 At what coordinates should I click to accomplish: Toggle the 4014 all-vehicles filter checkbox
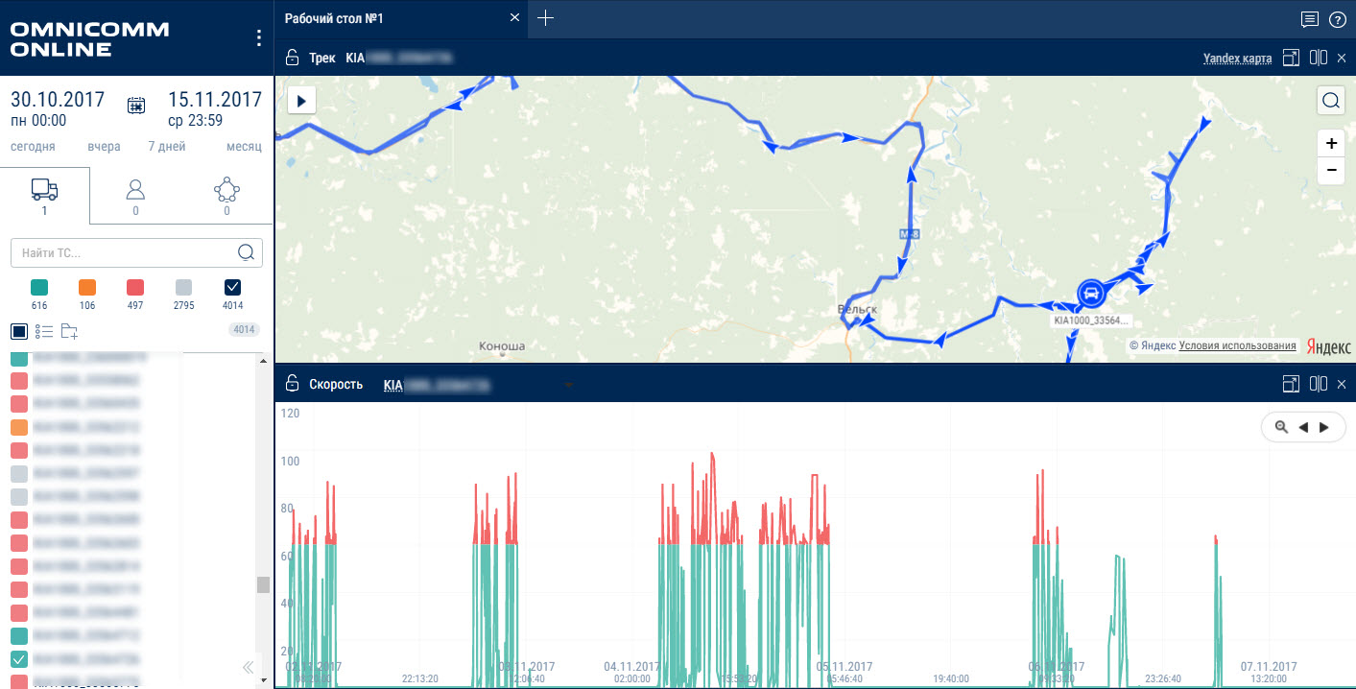[232, 287]
